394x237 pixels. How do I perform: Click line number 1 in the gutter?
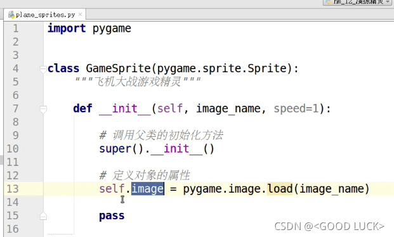[16, 29]
